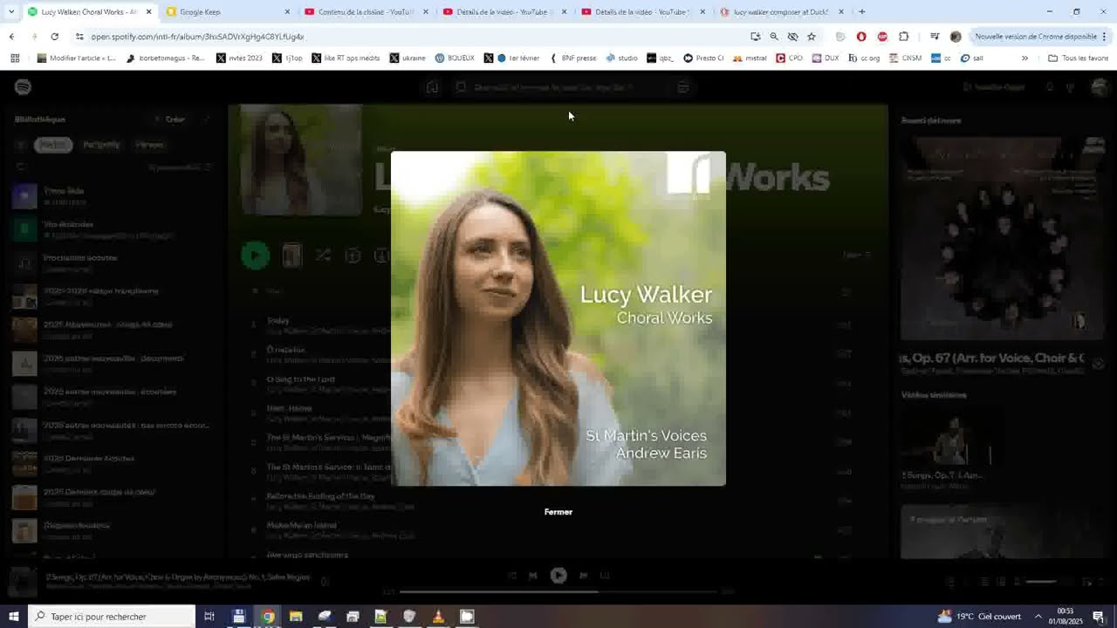
Task: Toggle repeat in the player bar
Action: (x=605, y=576)
